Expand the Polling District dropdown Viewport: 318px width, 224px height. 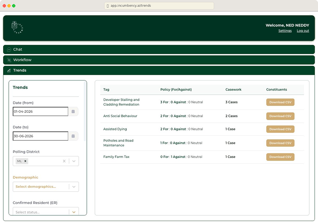pos(74,161)
